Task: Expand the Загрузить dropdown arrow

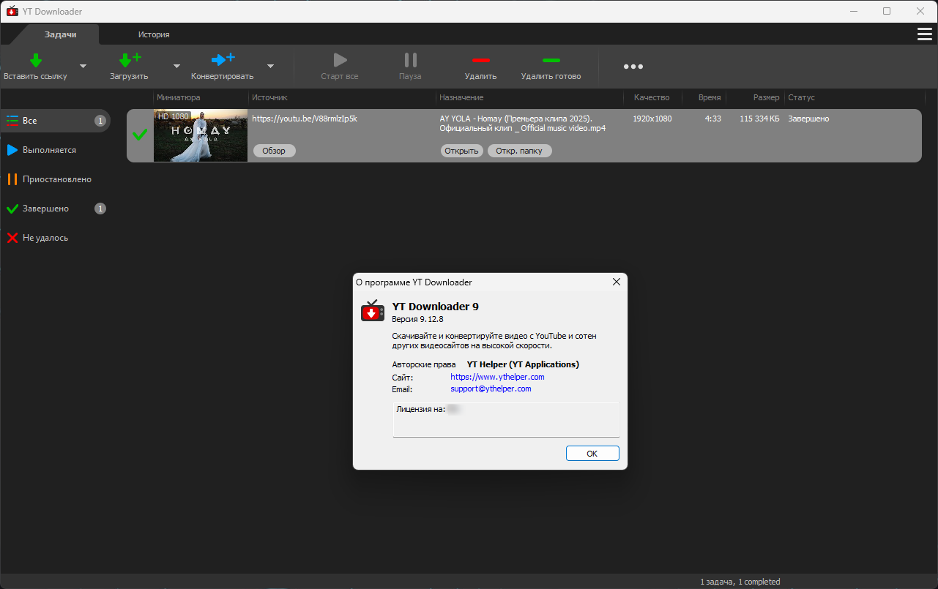Action: pyautogui.click(x=176, y=66)
